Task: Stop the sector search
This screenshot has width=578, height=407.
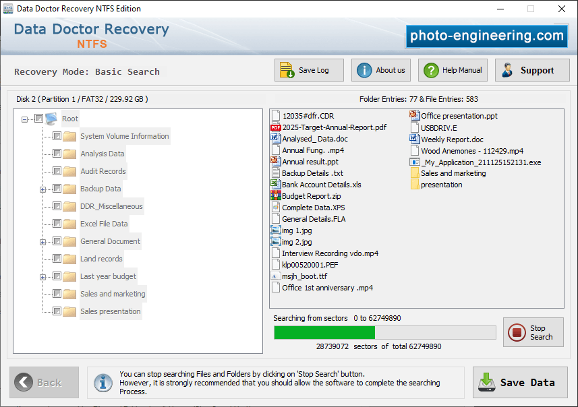Action: [533, 332]
